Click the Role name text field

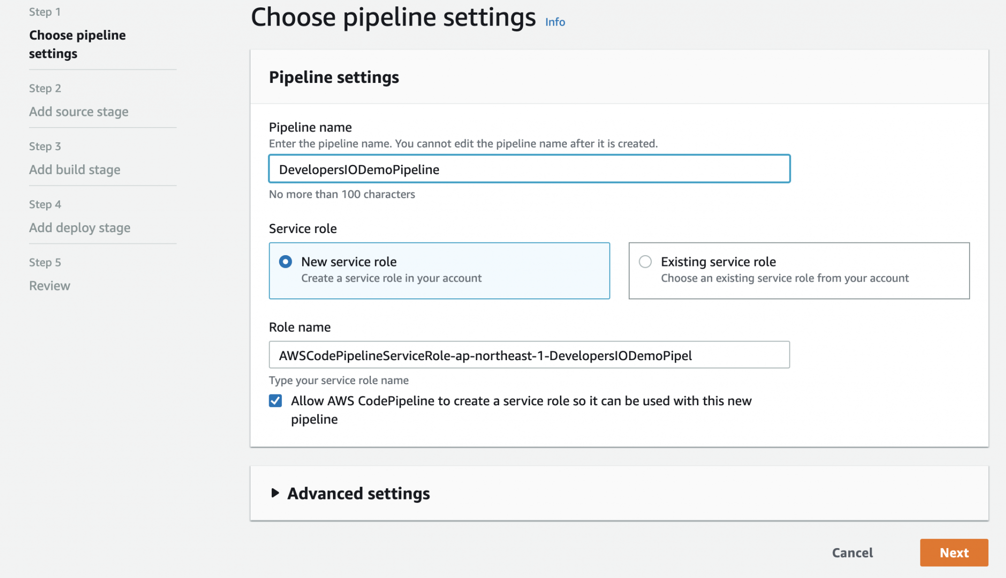point(529,354)
